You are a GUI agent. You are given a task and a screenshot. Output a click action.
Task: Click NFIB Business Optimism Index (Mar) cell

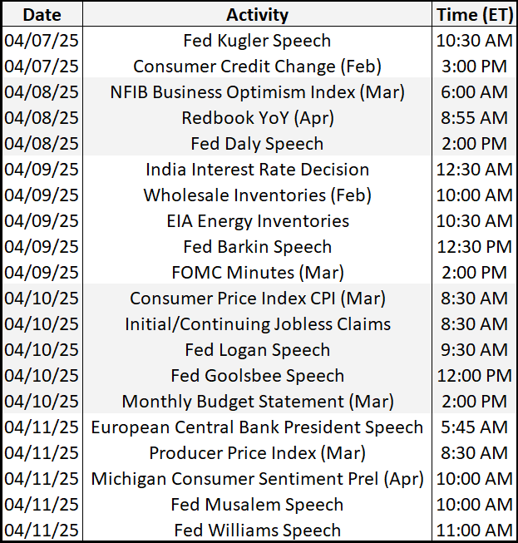[x=257, y=92]
